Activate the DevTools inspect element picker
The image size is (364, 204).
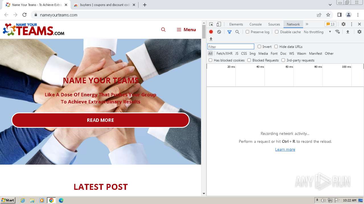click(x=211, y=24)
